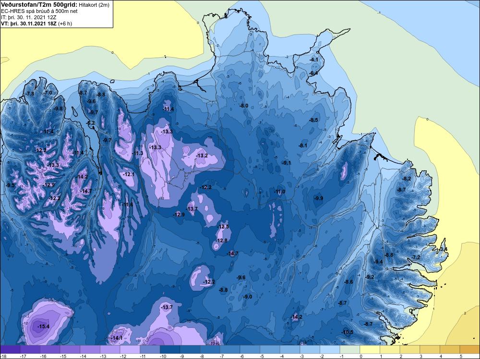Click the -15.4 temperature label
Image resolution: width=480 pixels, height=359 pixels.
[x=43, y=326]
